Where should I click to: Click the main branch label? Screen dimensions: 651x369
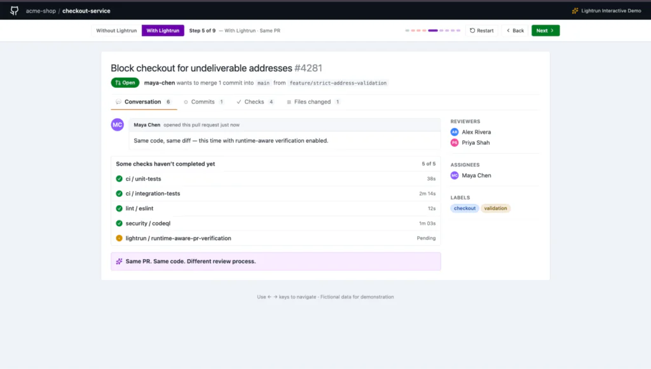[x=263, y=83]
